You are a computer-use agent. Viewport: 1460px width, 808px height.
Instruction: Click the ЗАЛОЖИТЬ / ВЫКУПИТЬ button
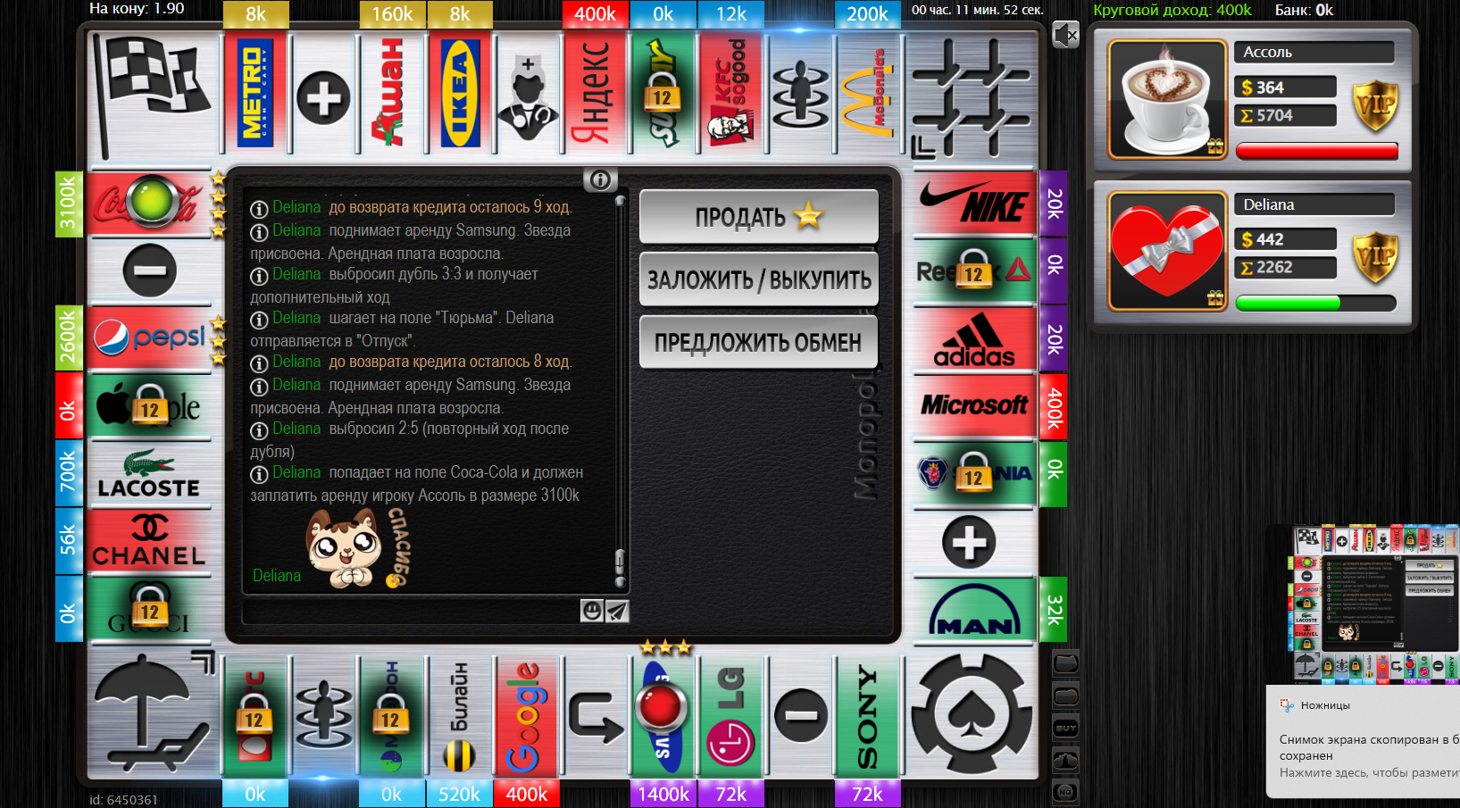coord(759,279)
